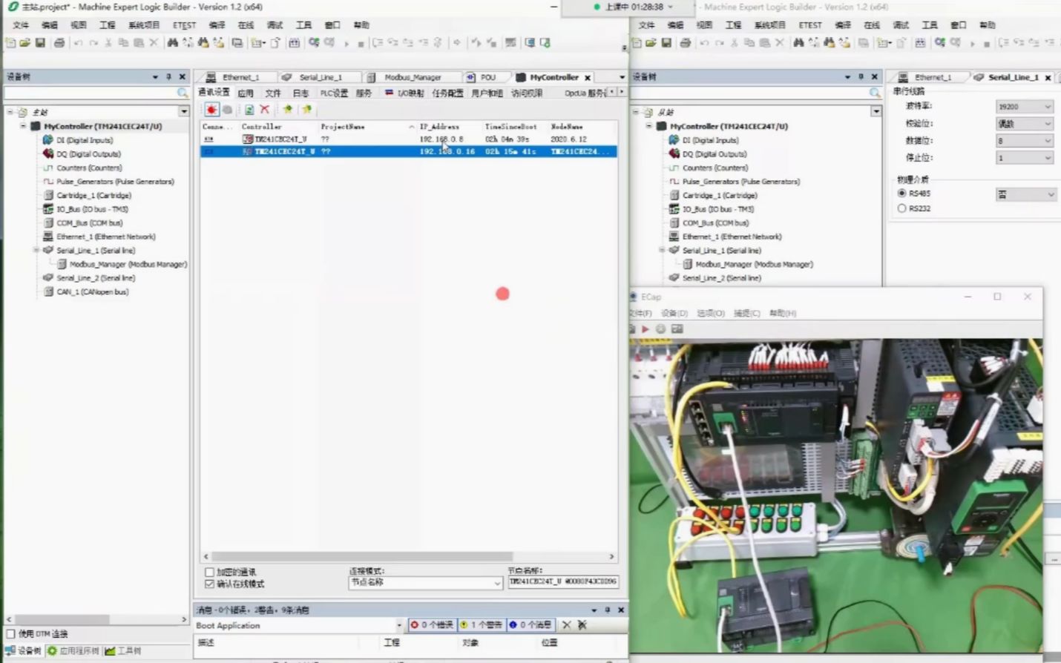Open 在线 menu in left window

coord(246,25)
